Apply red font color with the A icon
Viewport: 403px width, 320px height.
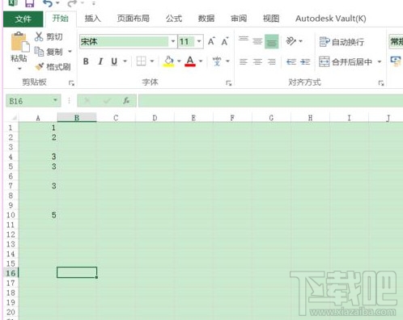(190, 61)
